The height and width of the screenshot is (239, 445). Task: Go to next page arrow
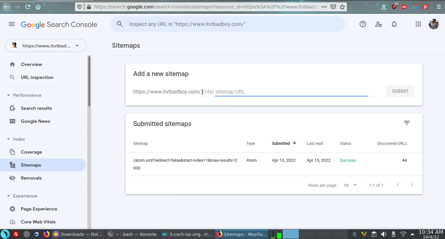[x=412, y=185]
